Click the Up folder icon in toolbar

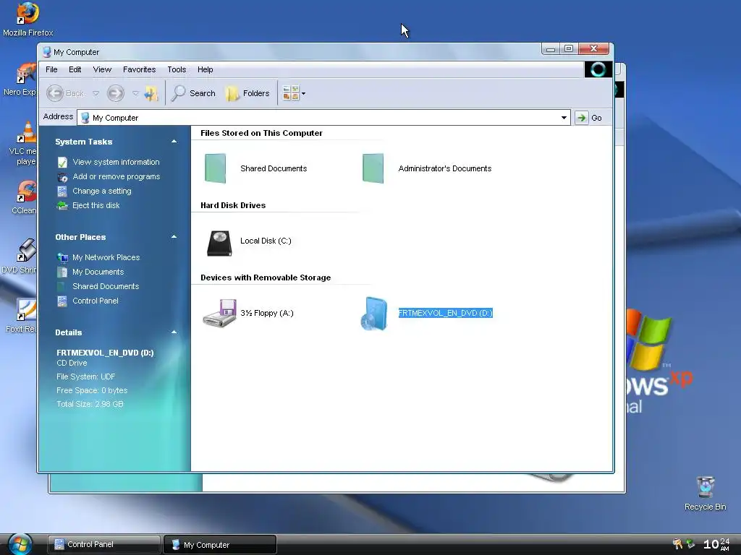click(151, 93)
